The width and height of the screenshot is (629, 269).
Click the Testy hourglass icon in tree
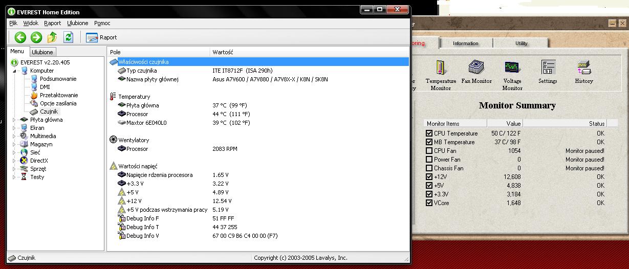24,177
